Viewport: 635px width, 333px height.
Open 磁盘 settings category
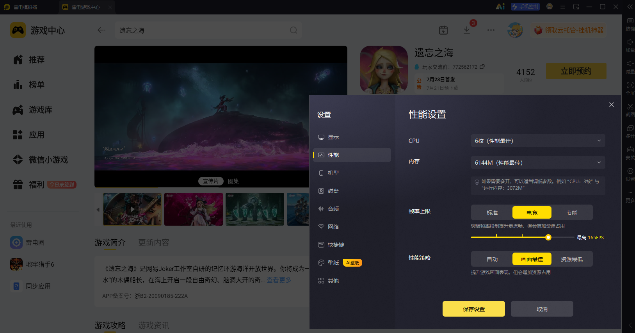coord(352,191)
